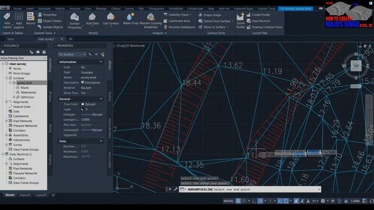
Task: Click the Catchment Area tool
Action: pyautogui.click(x=176, y=21)
